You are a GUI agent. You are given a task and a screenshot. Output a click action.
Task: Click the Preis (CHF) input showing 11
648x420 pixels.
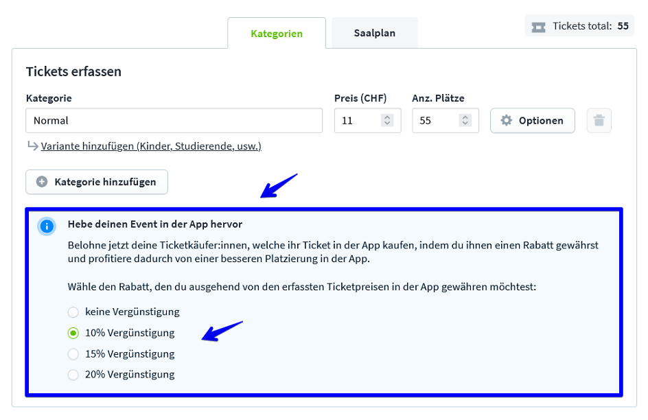pyautogui.click(x=354, y=120)
